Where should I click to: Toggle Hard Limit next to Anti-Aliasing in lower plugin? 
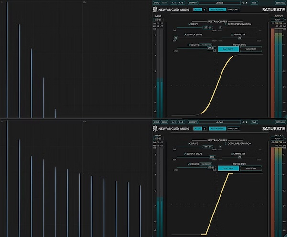pyautogui.click(x=233, y=129)
